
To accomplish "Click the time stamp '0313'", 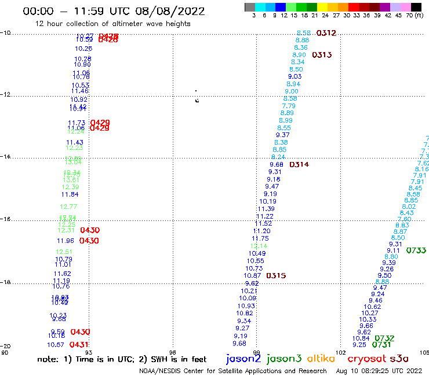I will [322, 55].
